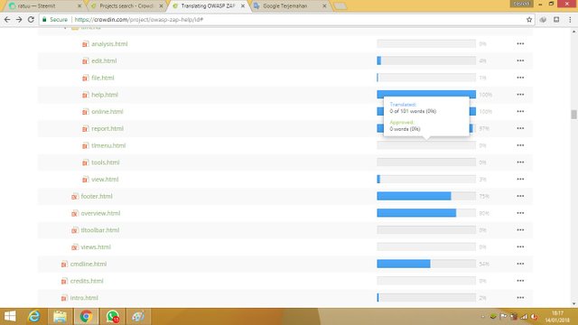Open the file intro.html
The width and height of the screenshot is (578, 325).
(84, 298)
